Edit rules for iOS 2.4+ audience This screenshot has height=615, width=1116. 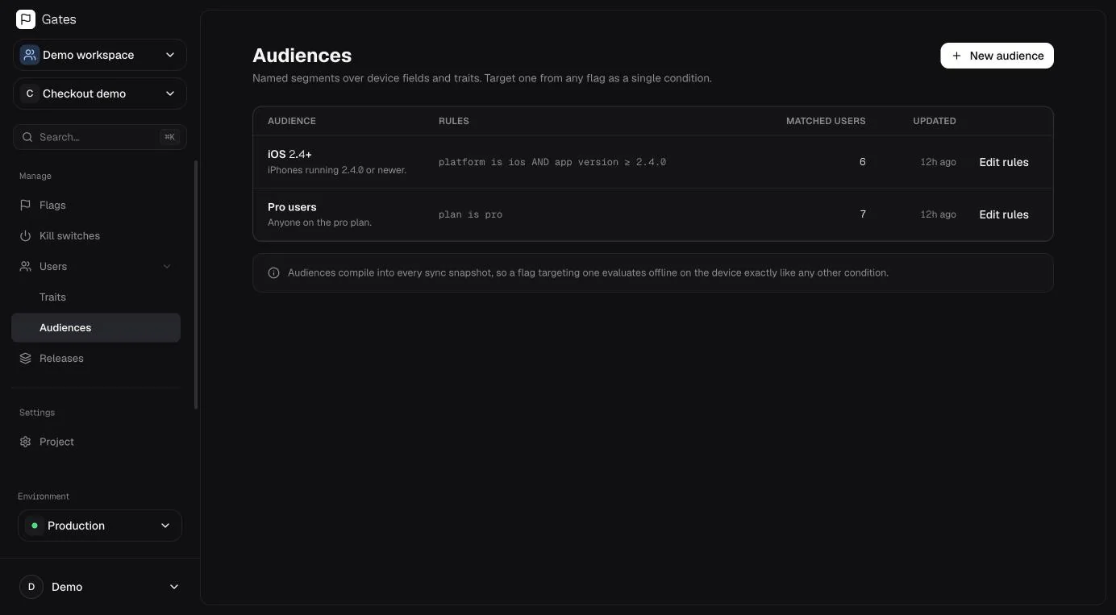pyautogui.click(x=1004, y=162)
